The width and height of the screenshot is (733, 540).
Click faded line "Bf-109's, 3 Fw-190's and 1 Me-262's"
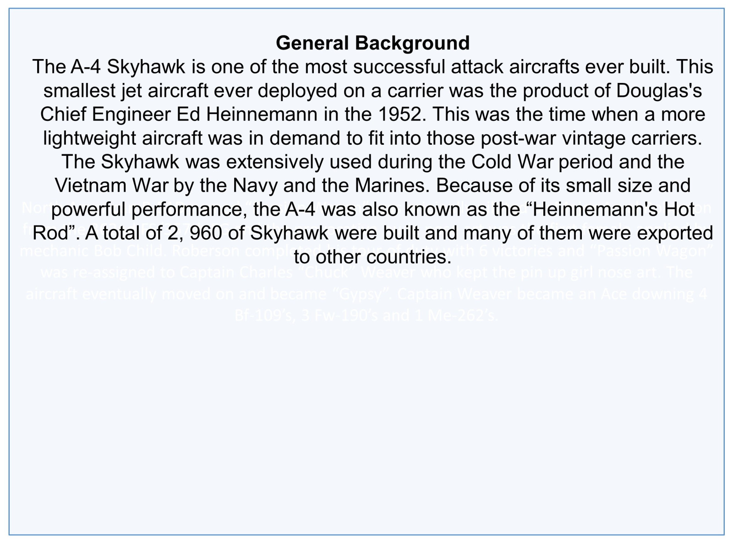coord(366,316)
